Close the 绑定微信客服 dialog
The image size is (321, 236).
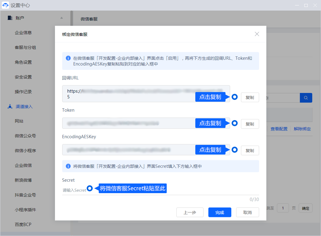[x=257, y=34]
